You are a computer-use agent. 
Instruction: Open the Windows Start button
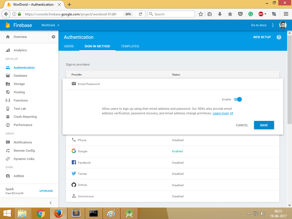coord(7,213)
